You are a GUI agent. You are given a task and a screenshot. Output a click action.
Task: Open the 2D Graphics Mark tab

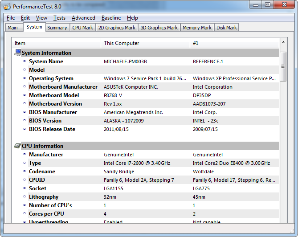click(117, 28)
